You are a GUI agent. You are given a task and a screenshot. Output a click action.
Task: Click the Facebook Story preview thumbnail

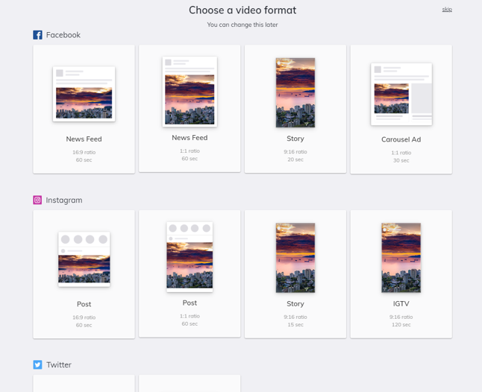point(295,92)
